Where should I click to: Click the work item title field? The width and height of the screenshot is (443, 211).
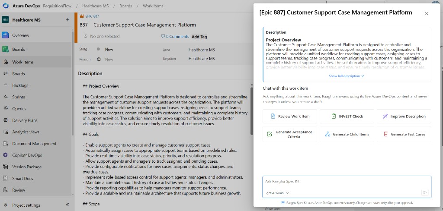(x=144, y=25)
